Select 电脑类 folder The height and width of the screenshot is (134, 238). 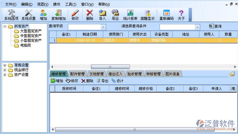(x=26, y=45)
